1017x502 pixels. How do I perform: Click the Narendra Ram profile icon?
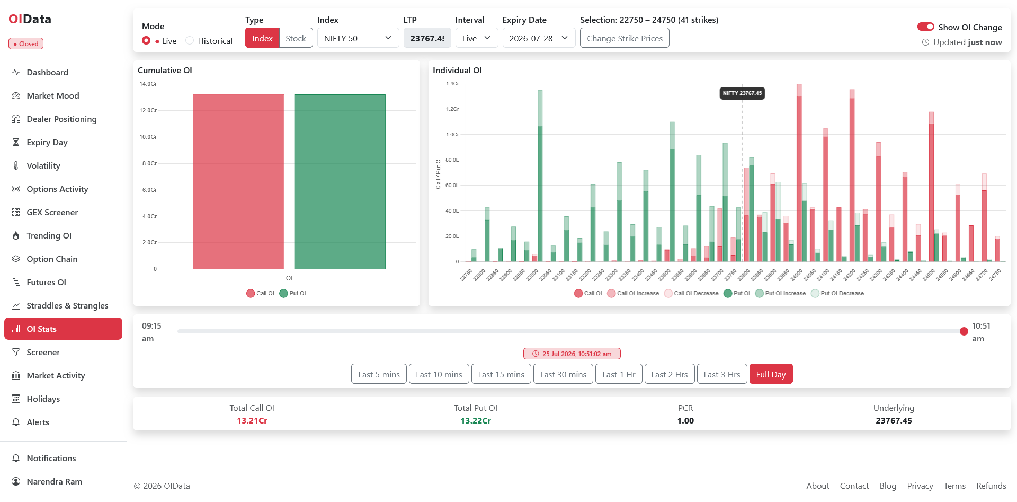16,481
